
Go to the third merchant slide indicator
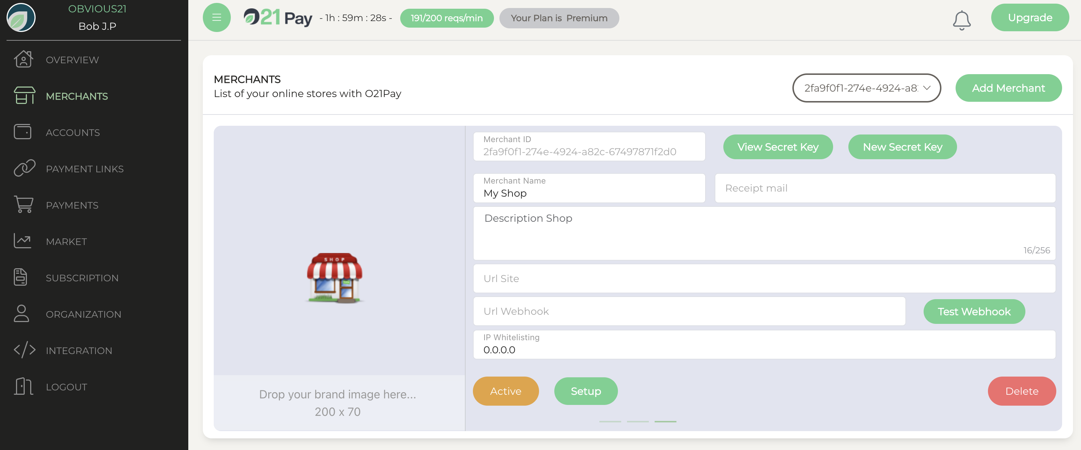(665, 421)
